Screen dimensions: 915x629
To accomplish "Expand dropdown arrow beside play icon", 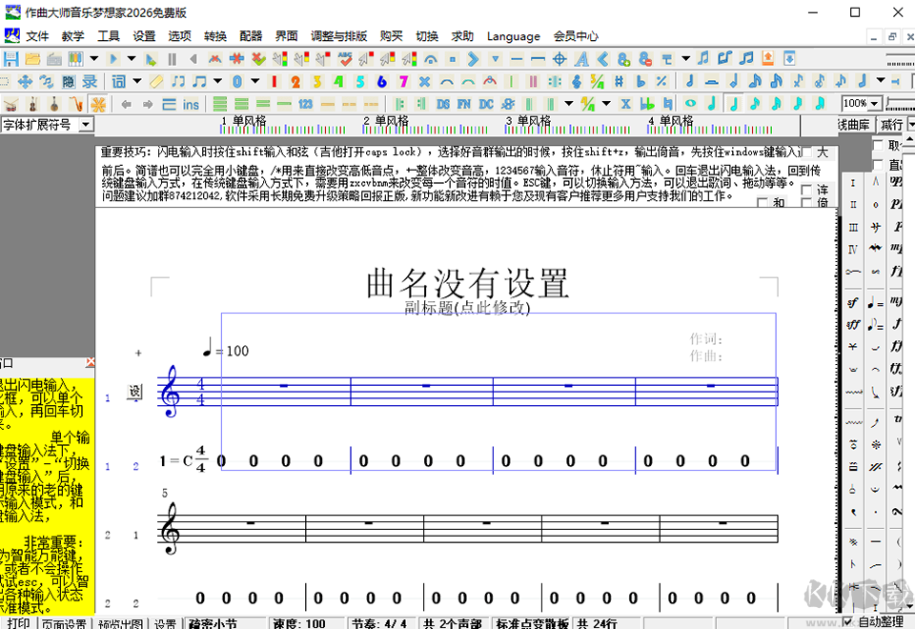I will [132, 59].
